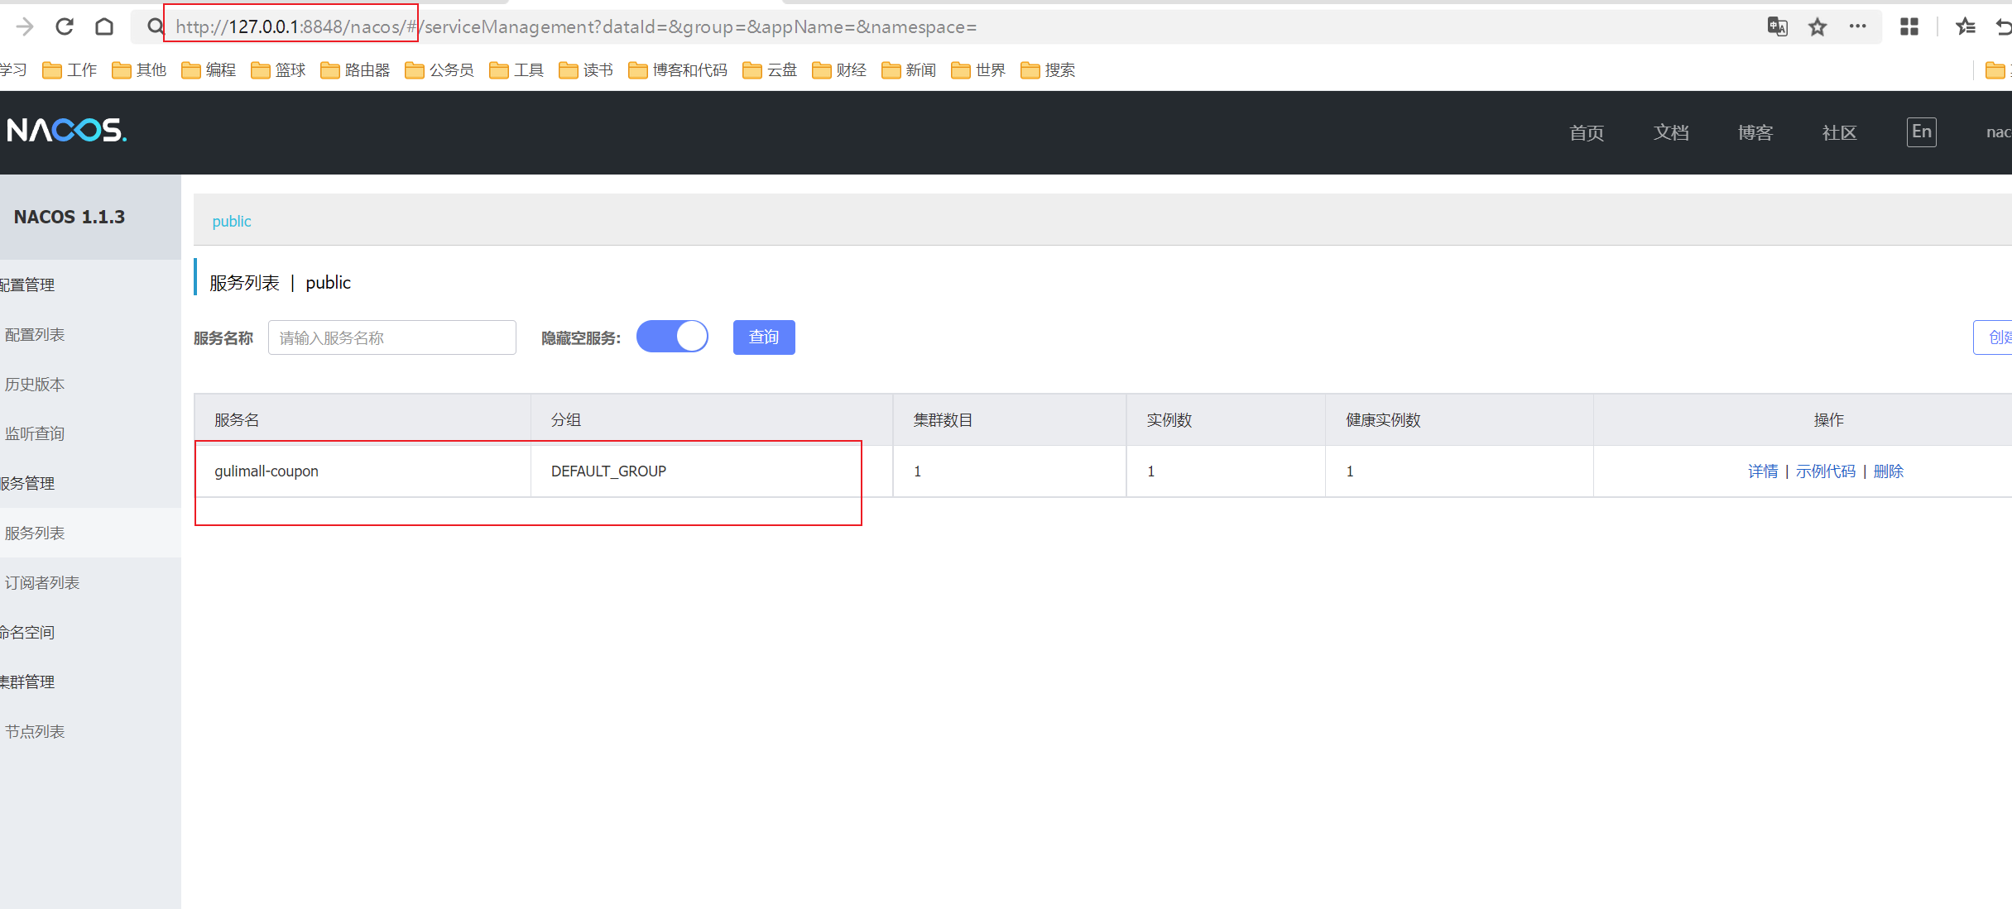Screen dimensions: 2012x909
Task: Click the bookmark star icon
Action: click(x=1818, y=26)
